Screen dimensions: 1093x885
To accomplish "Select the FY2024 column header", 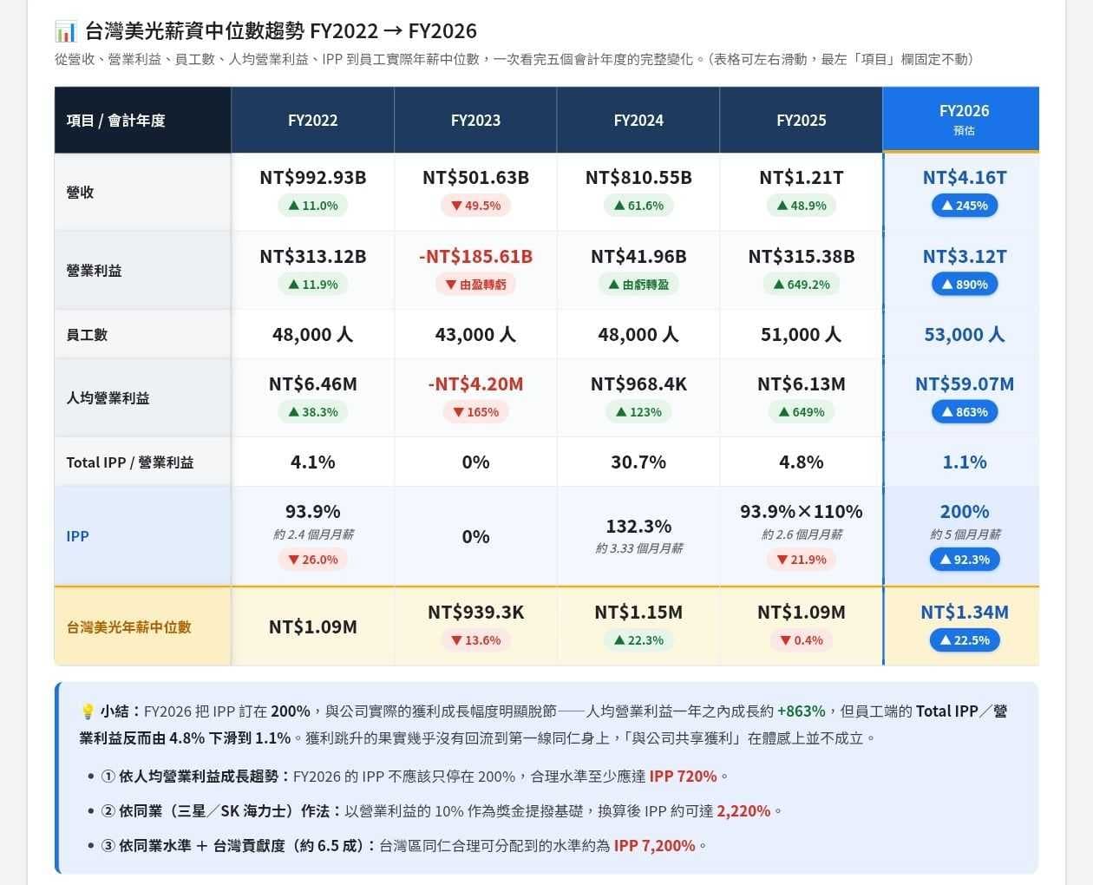I will [638, 120].
